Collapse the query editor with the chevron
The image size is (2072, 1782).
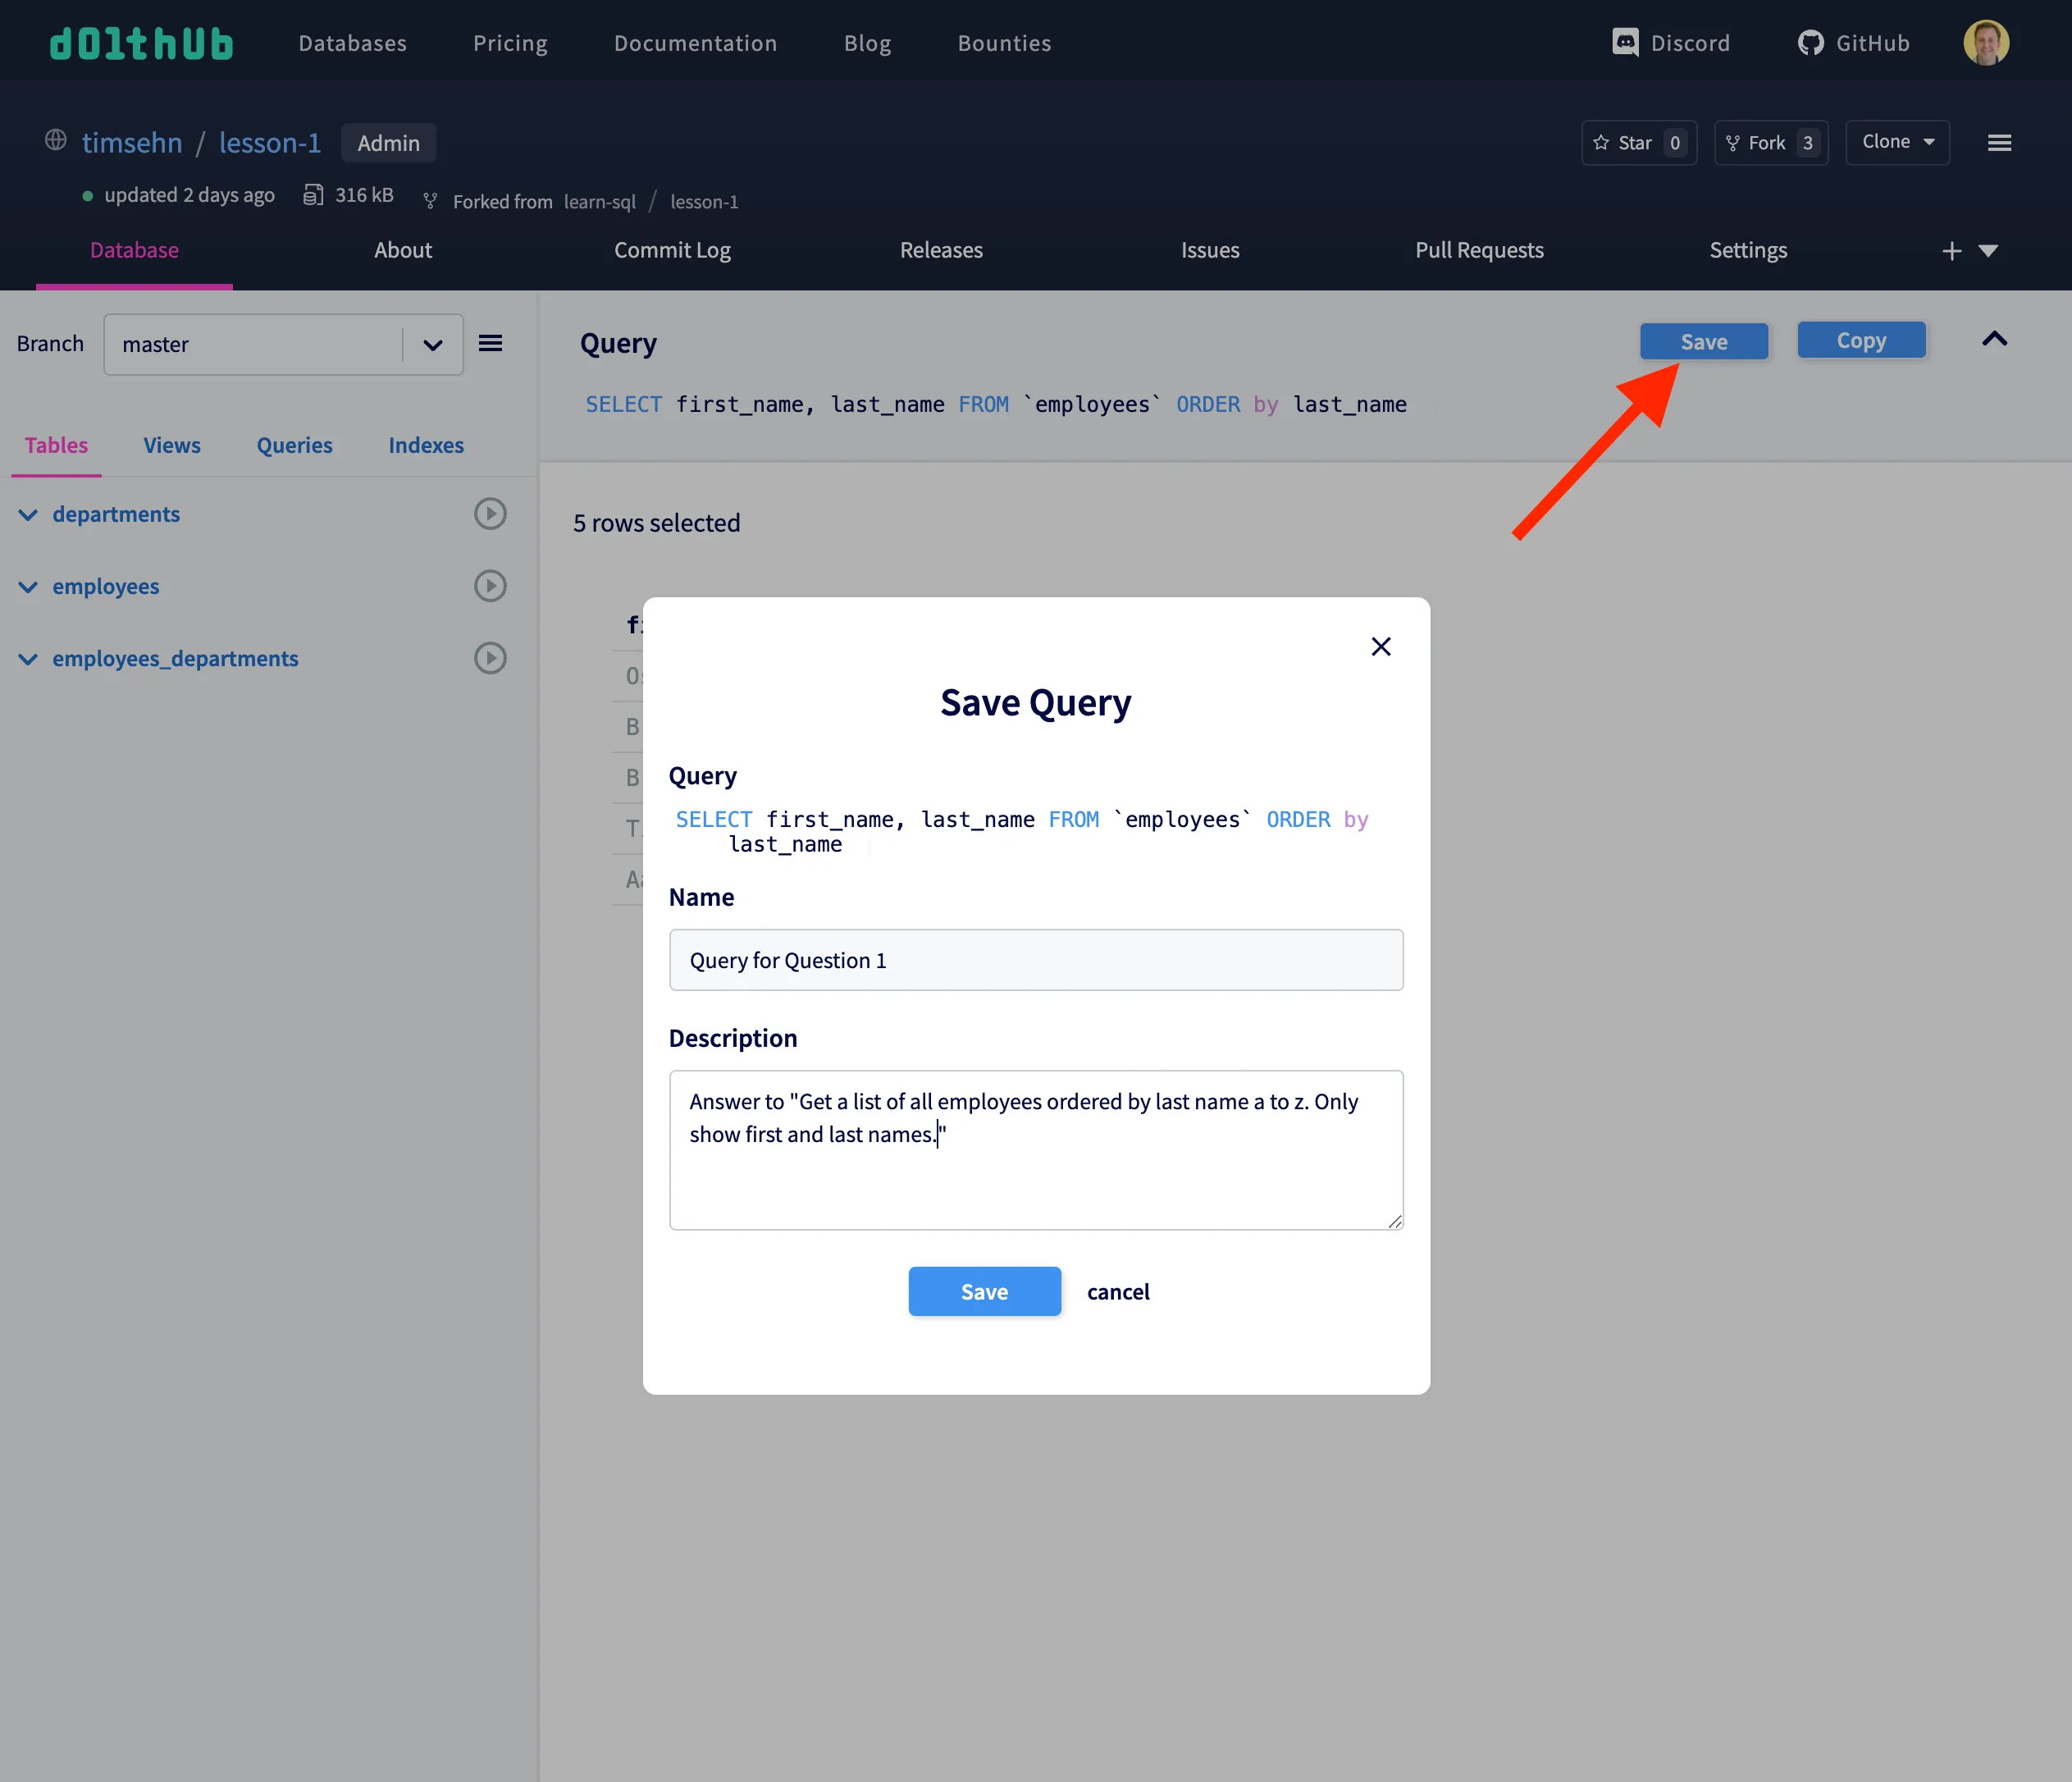(1994, 340)
